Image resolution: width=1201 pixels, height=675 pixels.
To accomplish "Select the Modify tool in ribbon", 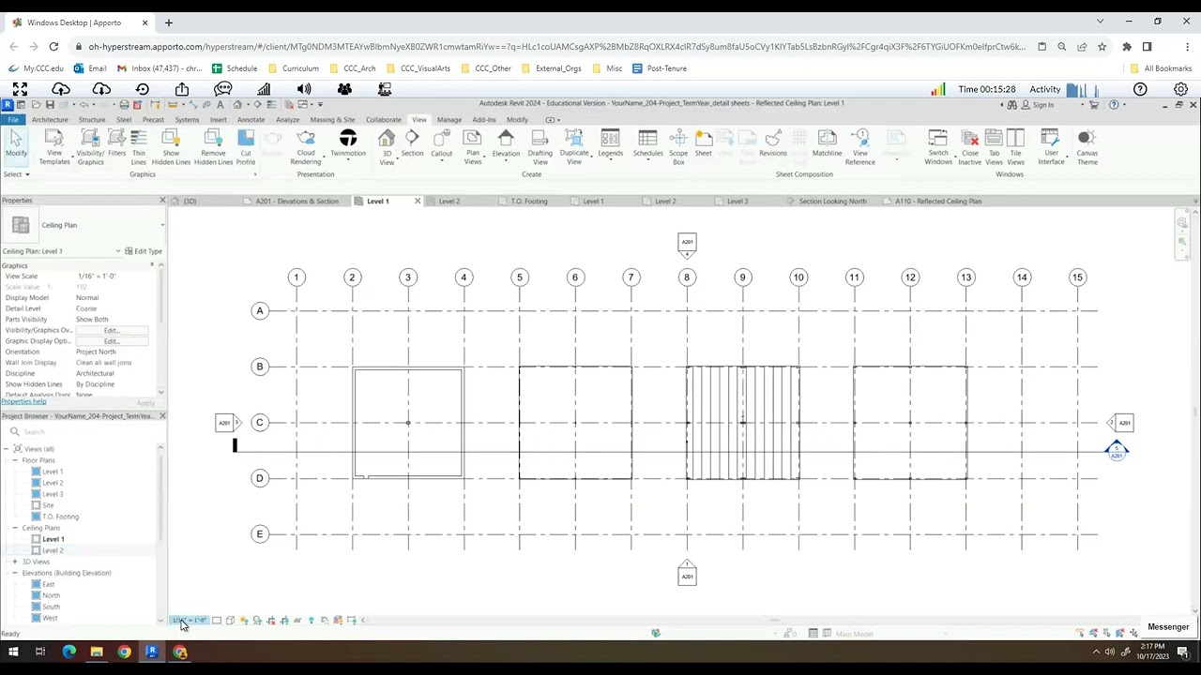I will click(x=16, y=144).
